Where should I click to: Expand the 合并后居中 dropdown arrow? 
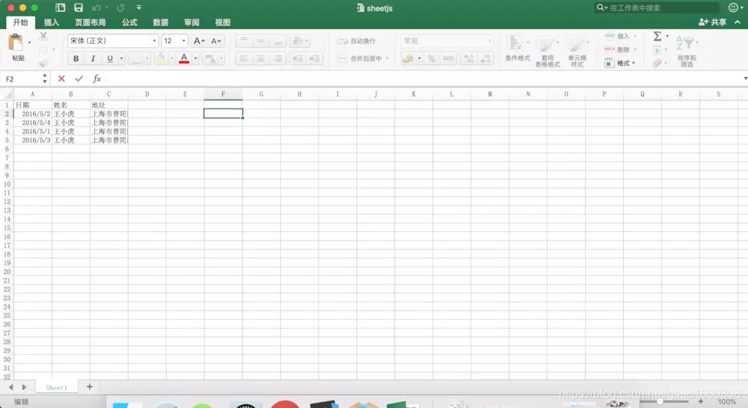[x=387, y=58]
